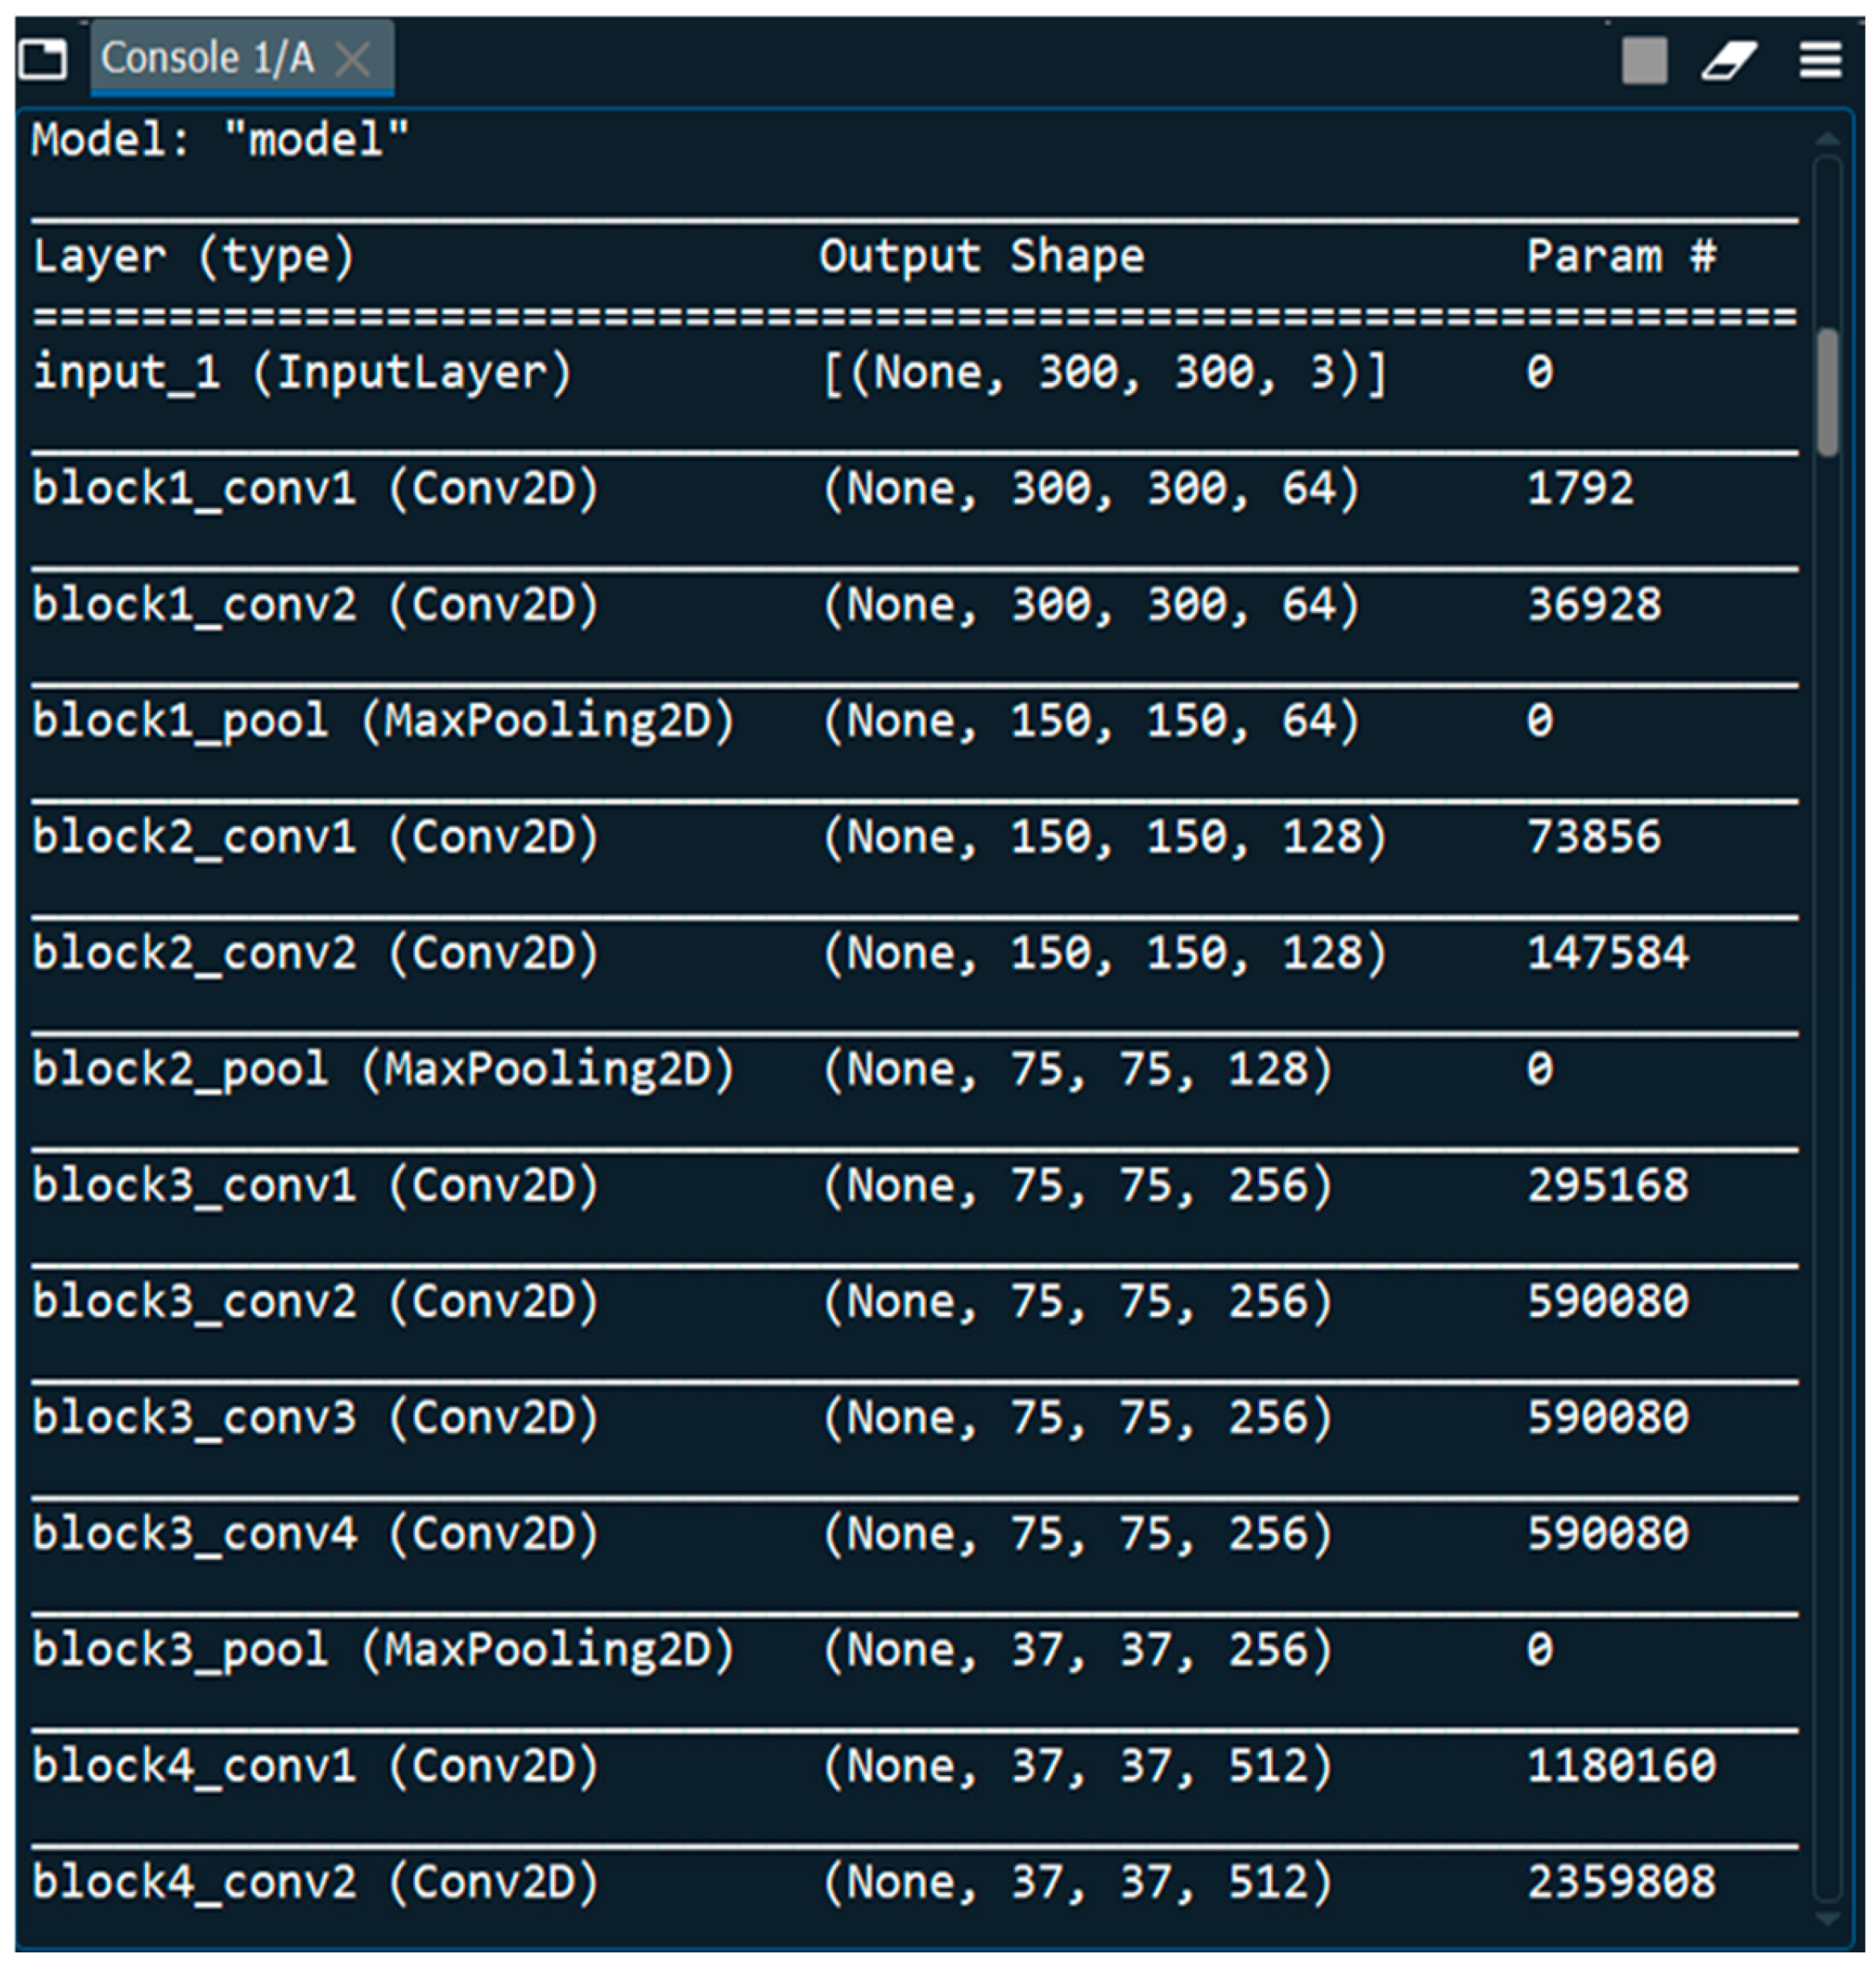
Task: Click output shape of block3_pool row
Action: coord(1077,1650)
